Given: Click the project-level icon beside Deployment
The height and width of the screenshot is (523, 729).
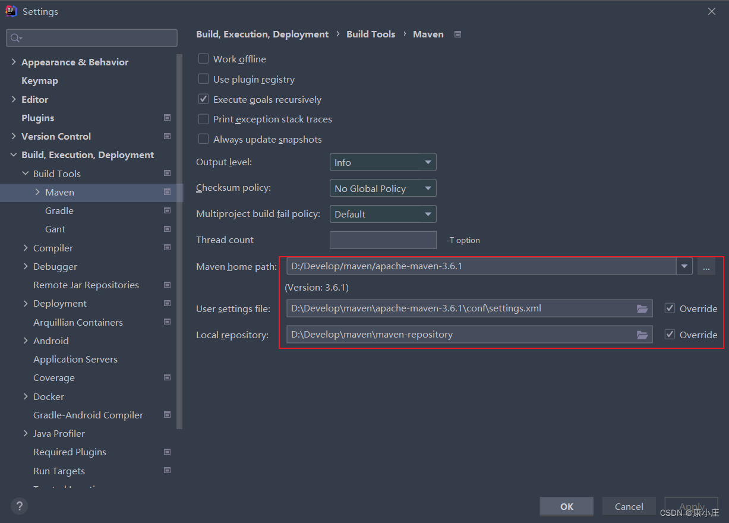Looking at the screenshot, I should click(167, 303).
